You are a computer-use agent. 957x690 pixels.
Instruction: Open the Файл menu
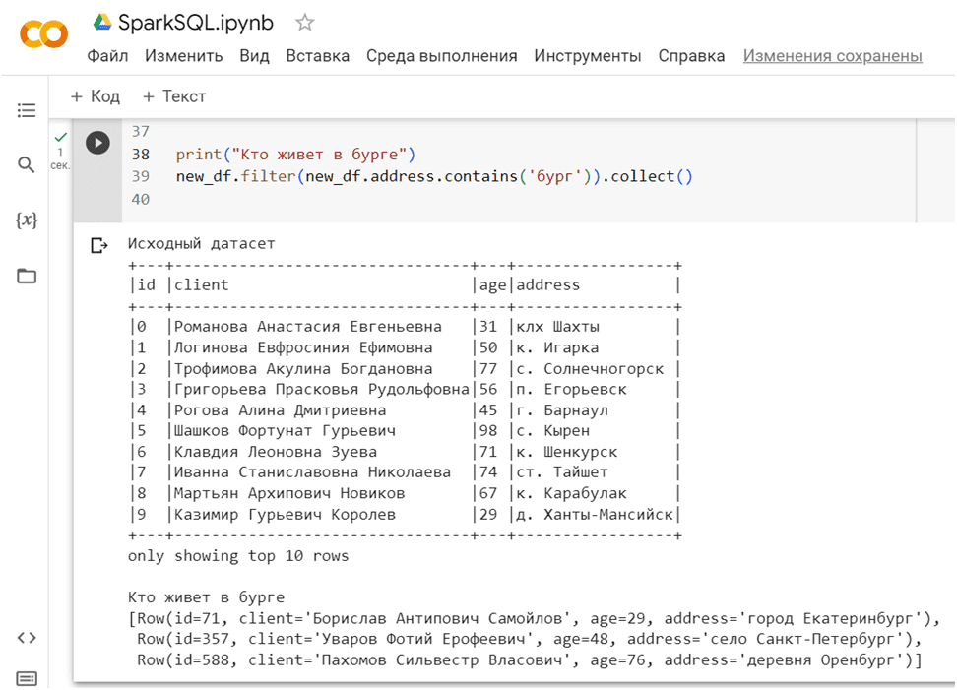point(108,56)
